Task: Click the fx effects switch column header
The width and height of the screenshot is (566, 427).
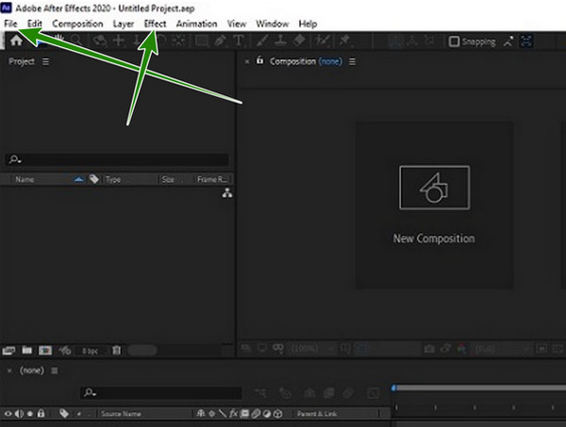Action: click(x=234, y=414)
